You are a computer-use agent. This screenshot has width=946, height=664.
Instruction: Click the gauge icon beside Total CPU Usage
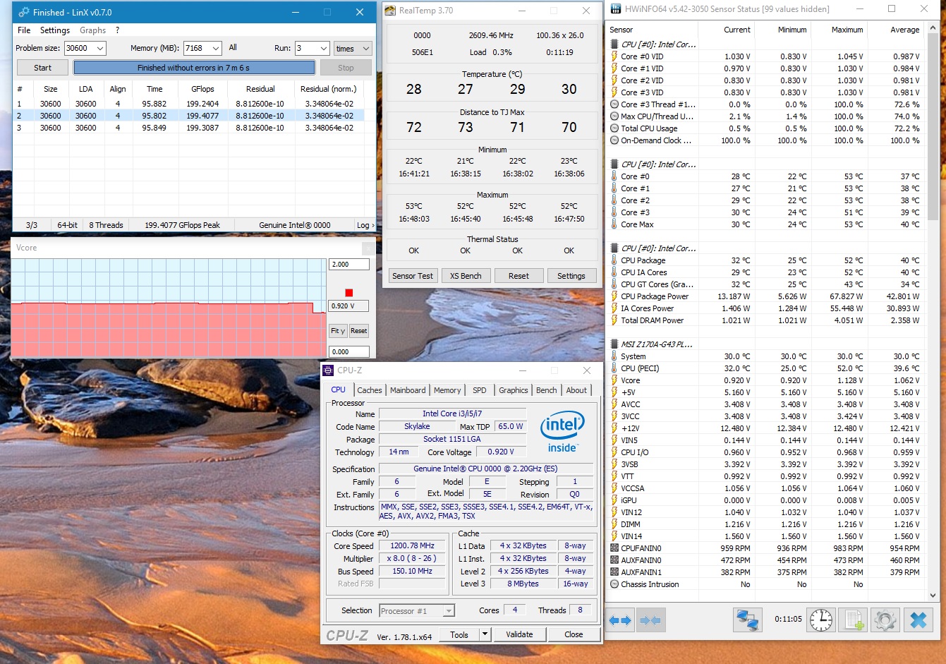click(x=614, y=128)
